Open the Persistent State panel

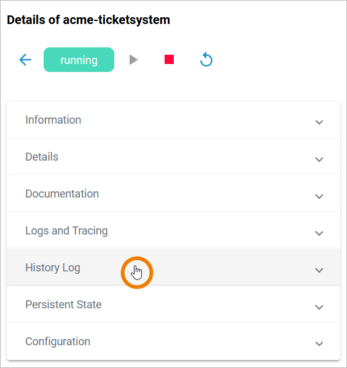coord(173,305)
